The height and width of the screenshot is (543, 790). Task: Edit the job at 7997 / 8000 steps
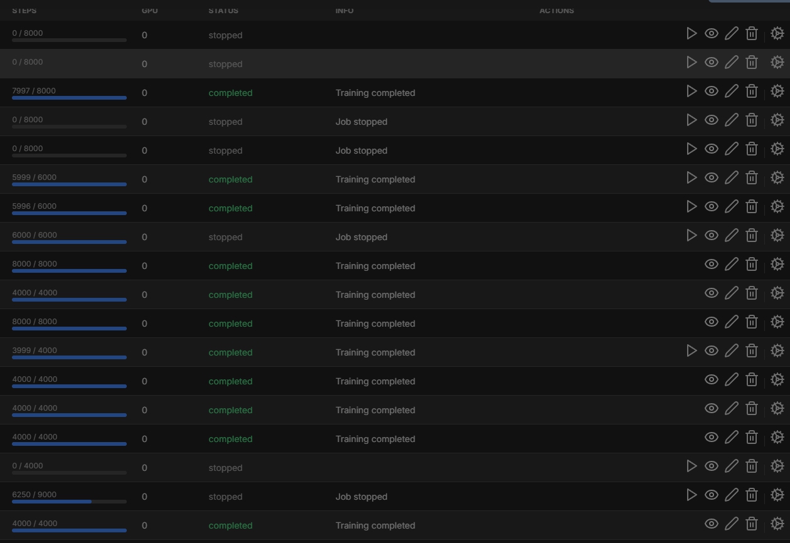tap(732, 91)
